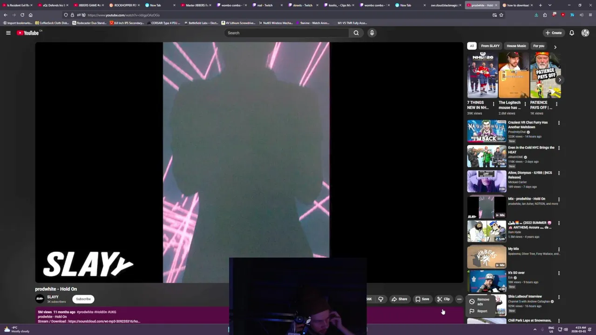Select the From SLAYY filter chip

coord(490,46)
